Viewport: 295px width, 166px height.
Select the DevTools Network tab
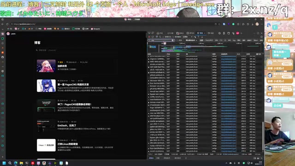[200, 33]
